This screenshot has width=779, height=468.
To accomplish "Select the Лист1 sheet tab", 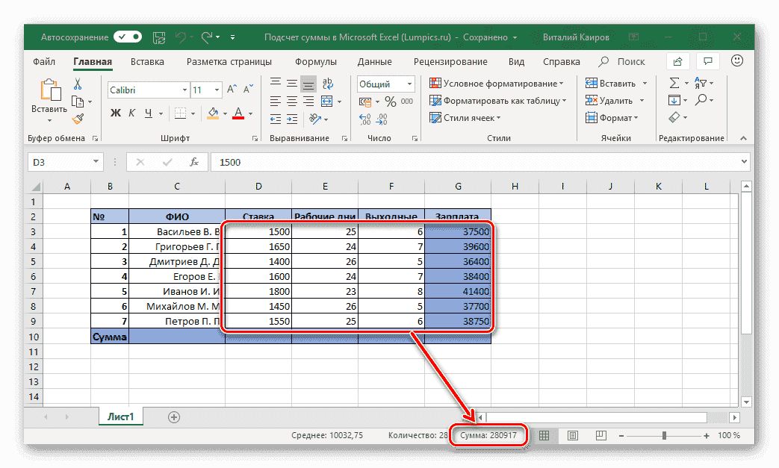I will point(121,417).
